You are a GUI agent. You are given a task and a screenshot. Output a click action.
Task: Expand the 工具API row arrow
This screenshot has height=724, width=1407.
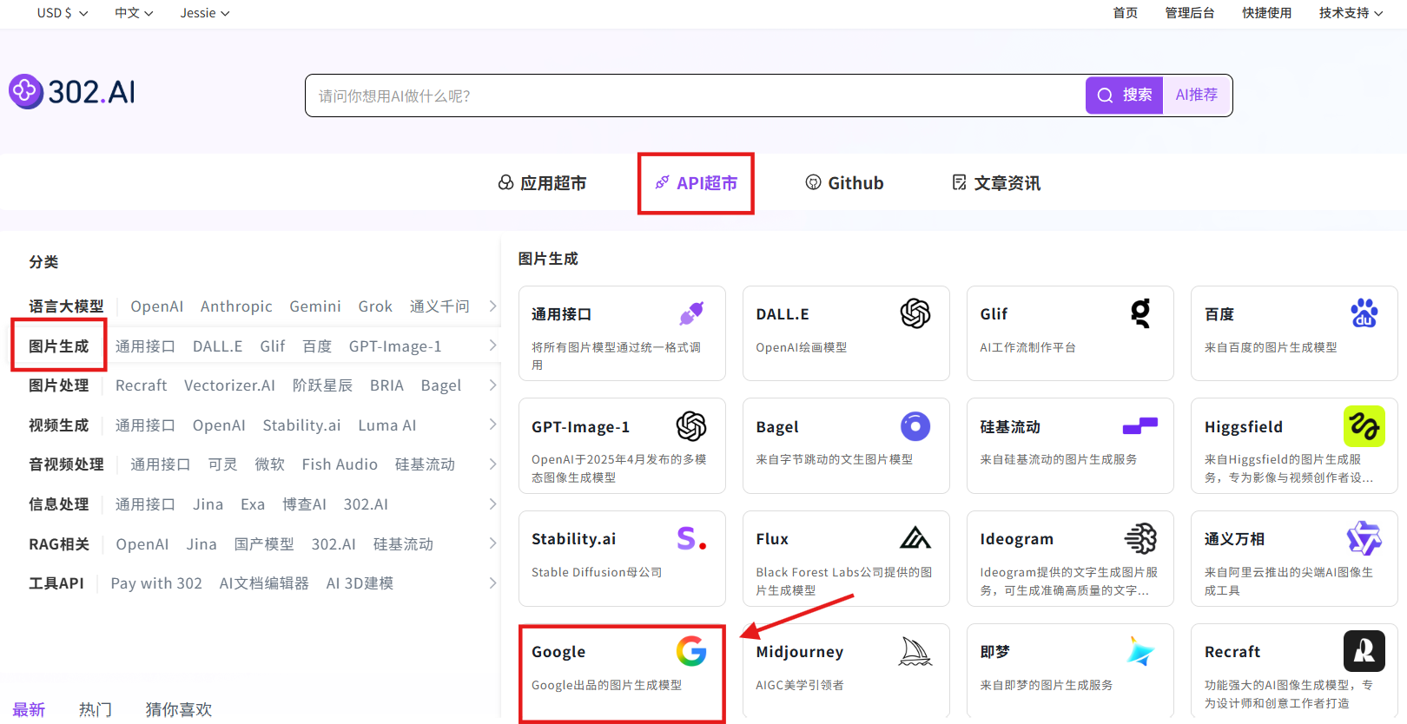[x=492, y=582]
